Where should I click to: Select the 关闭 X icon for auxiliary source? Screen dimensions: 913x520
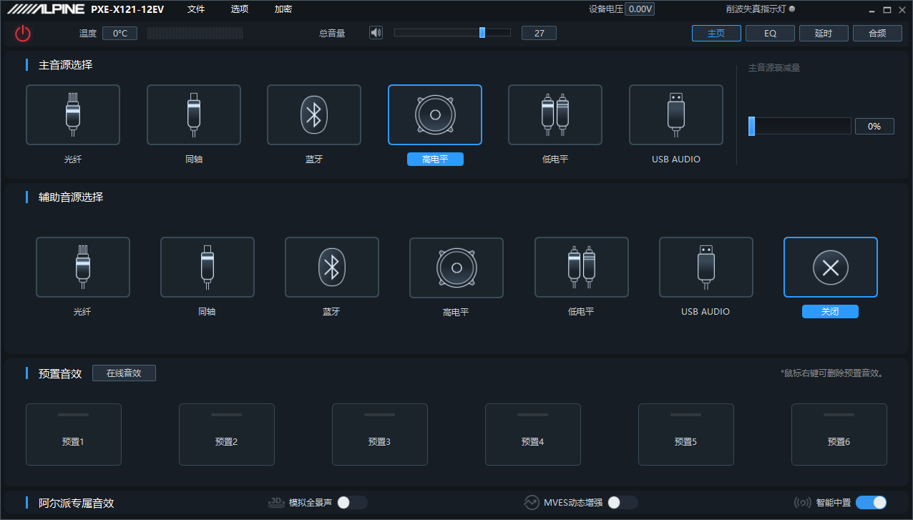[x=830, y=268]
